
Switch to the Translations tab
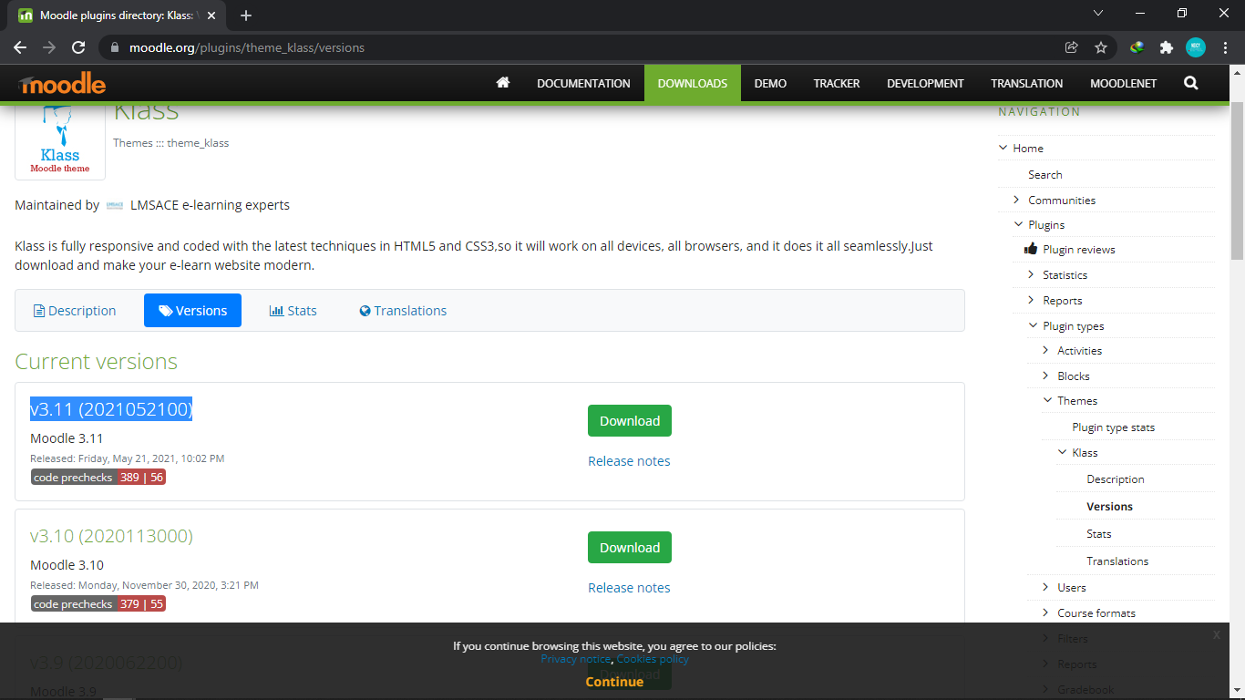pos(403,311)
